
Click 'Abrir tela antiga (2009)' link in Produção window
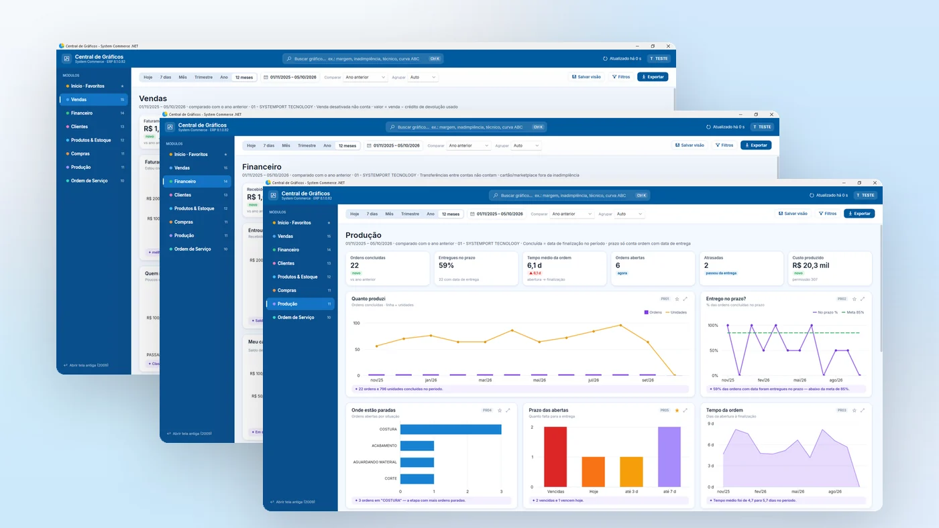tap(292, 501)
